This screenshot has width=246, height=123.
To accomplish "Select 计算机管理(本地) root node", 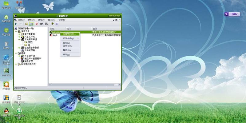I will 26,29.
